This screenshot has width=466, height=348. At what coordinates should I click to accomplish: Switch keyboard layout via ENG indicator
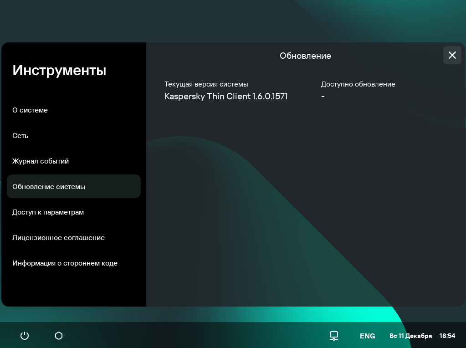pos(367,336)
